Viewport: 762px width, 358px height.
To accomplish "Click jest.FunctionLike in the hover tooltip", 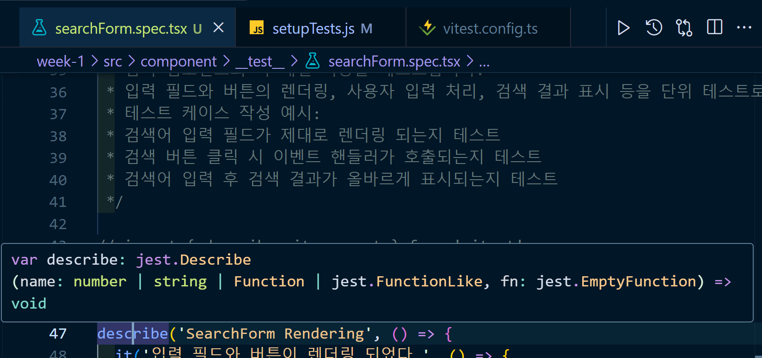I will (x=407, y=281).
